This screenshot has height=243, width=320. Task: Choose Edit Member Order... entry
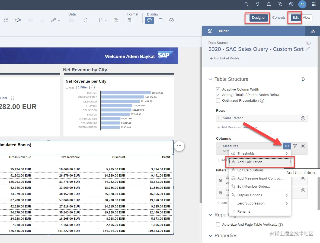pos(260,187)
